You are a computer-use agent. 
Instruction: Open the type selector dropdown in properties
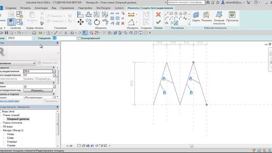click(x=34, y=63)
